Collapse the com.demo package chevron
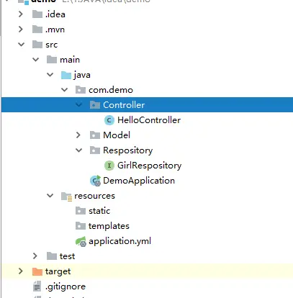Screen dimensions: 293x298 click(x=65, y=90)
